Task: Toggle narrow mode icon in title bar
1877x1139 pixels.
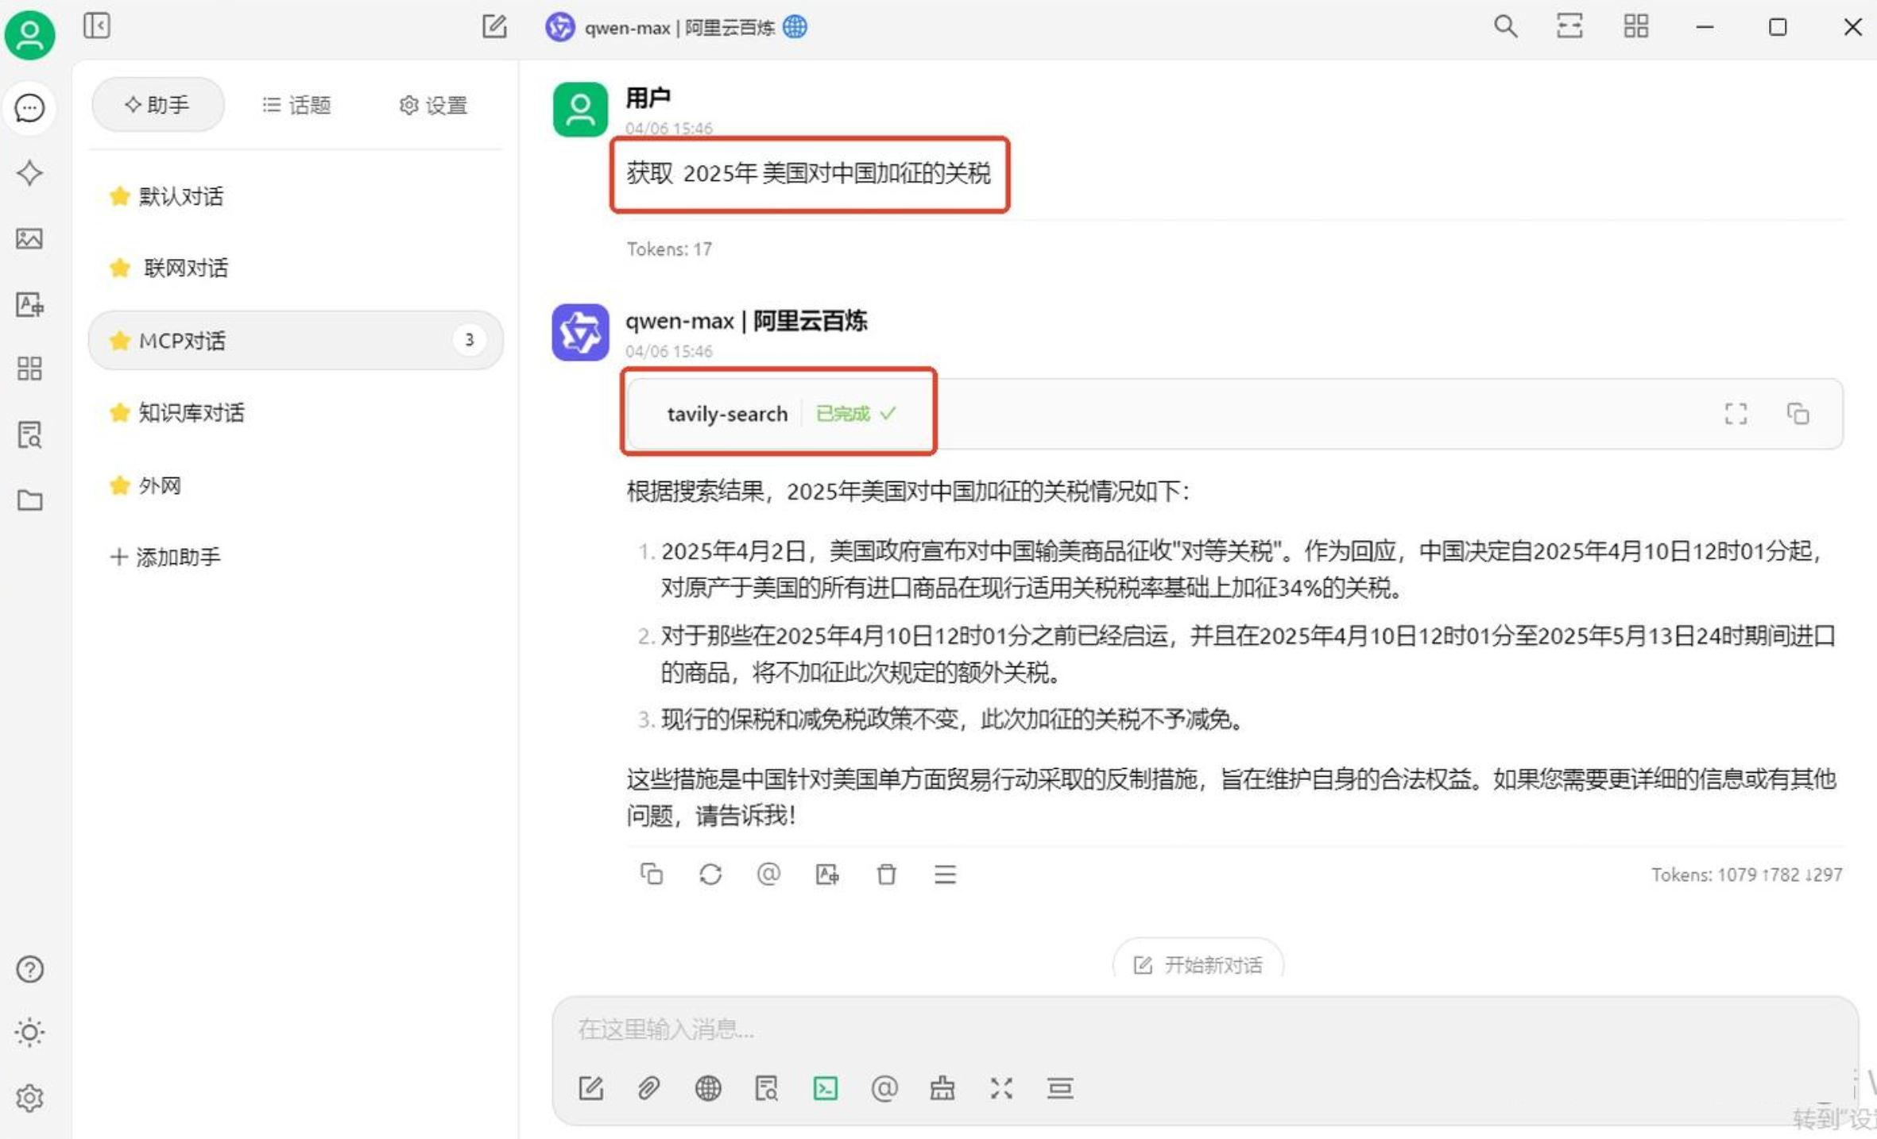Action: (x=1569, y=26)
